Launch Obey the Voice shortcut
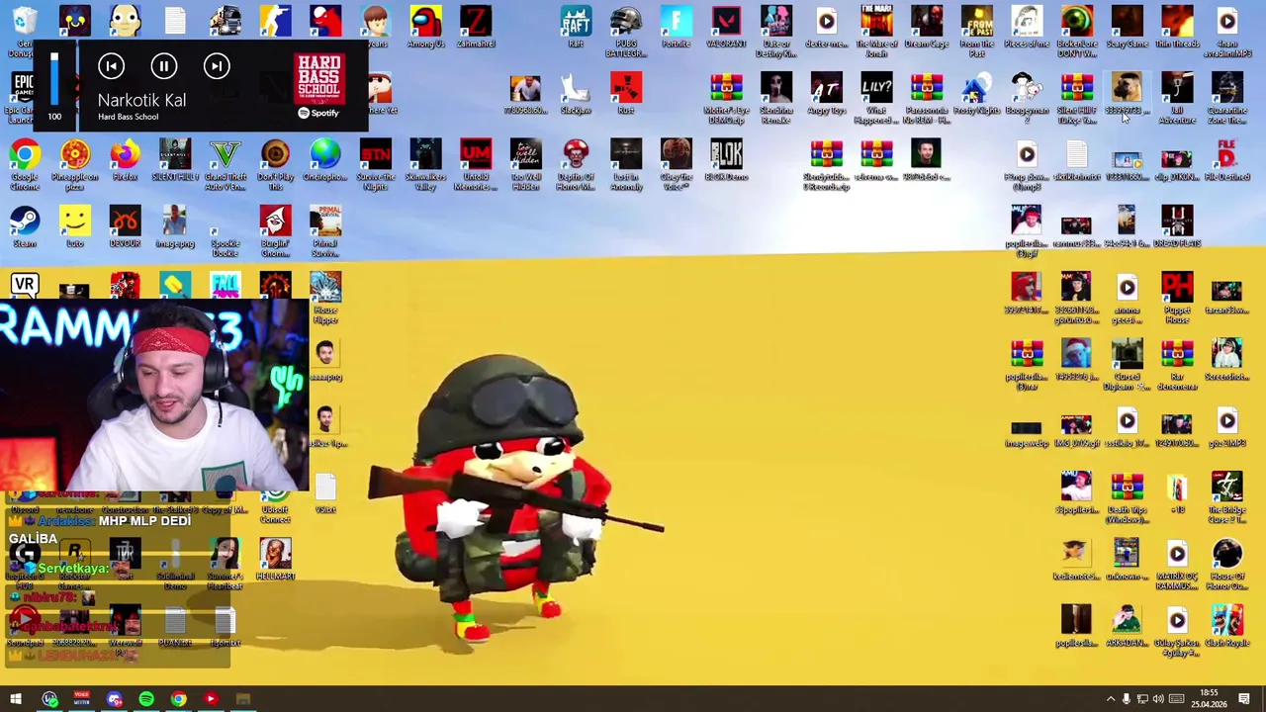This screenshot has height=712, width=1266. [677, 163]
